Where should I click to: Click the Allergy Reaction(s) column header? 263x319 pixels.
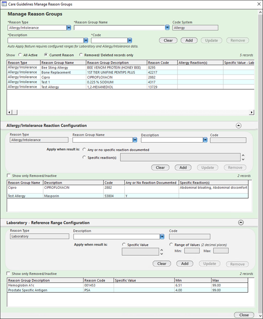(x=200, y=63)
